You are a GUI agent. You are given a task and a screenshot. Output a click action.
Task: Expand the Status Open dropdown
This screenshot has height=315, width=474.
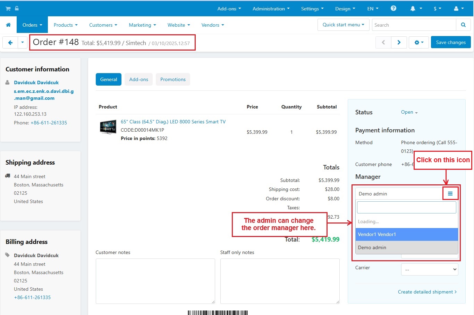pyautogui.click(x=409, y=112)
